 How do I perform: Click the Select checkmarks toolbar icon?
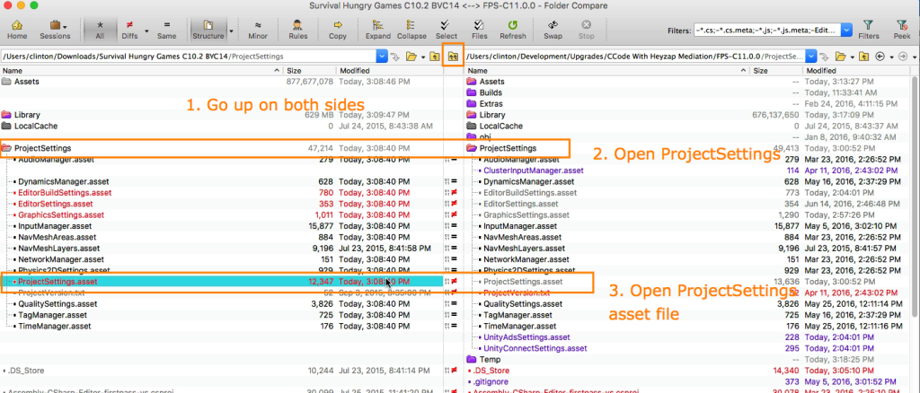click(446, 30)
